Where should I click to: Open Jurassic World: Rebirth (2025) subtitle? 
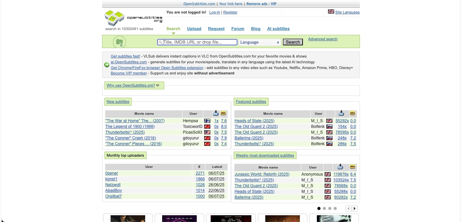(262, 174)
